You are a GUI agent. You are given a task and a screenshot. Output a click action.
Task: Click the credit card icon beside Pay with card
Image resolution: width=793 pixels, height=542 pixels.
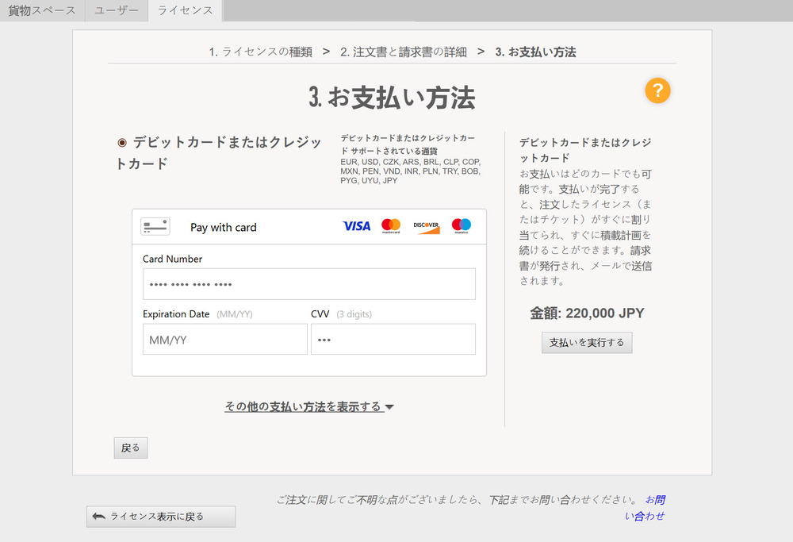pyautogui.click(x=155, y=226)
